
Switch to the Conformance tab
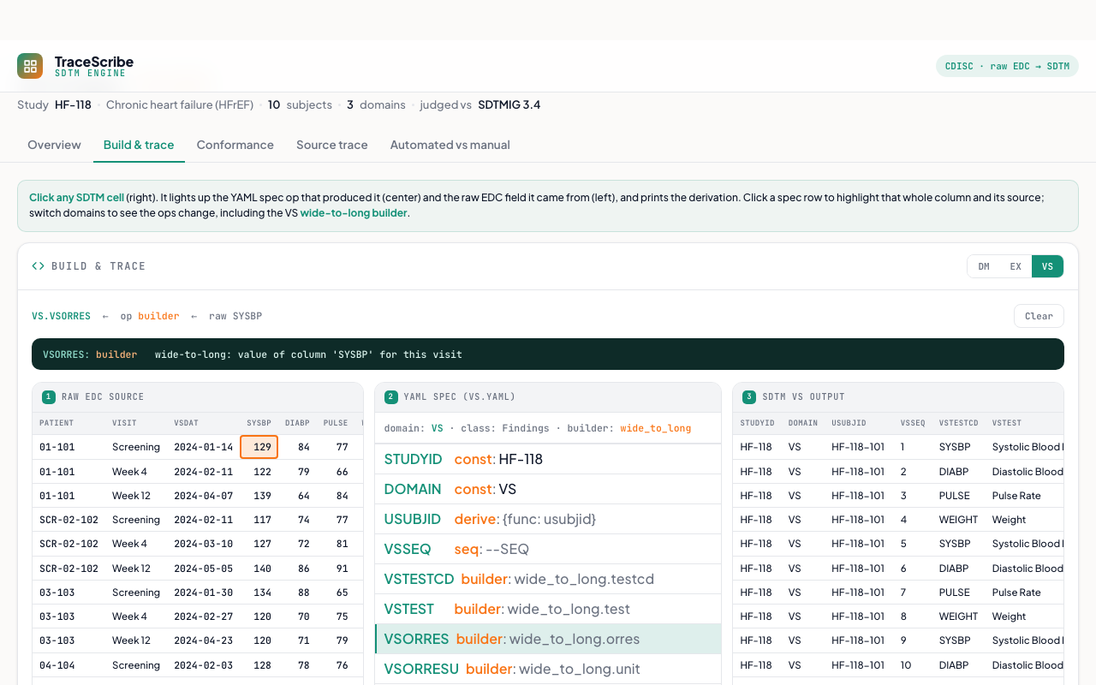tap(235, 145)
